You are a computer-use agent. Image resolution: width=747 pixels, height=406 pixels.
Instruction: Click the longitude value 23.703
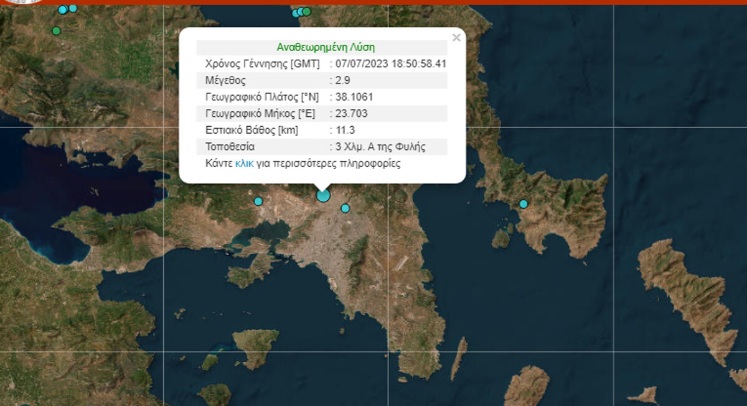(x=351, y=114)
